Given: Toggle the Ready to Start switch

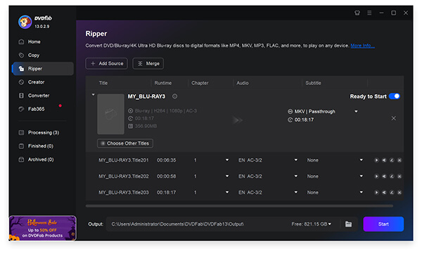Looking at the screenshot, I should tap(395, 96).
